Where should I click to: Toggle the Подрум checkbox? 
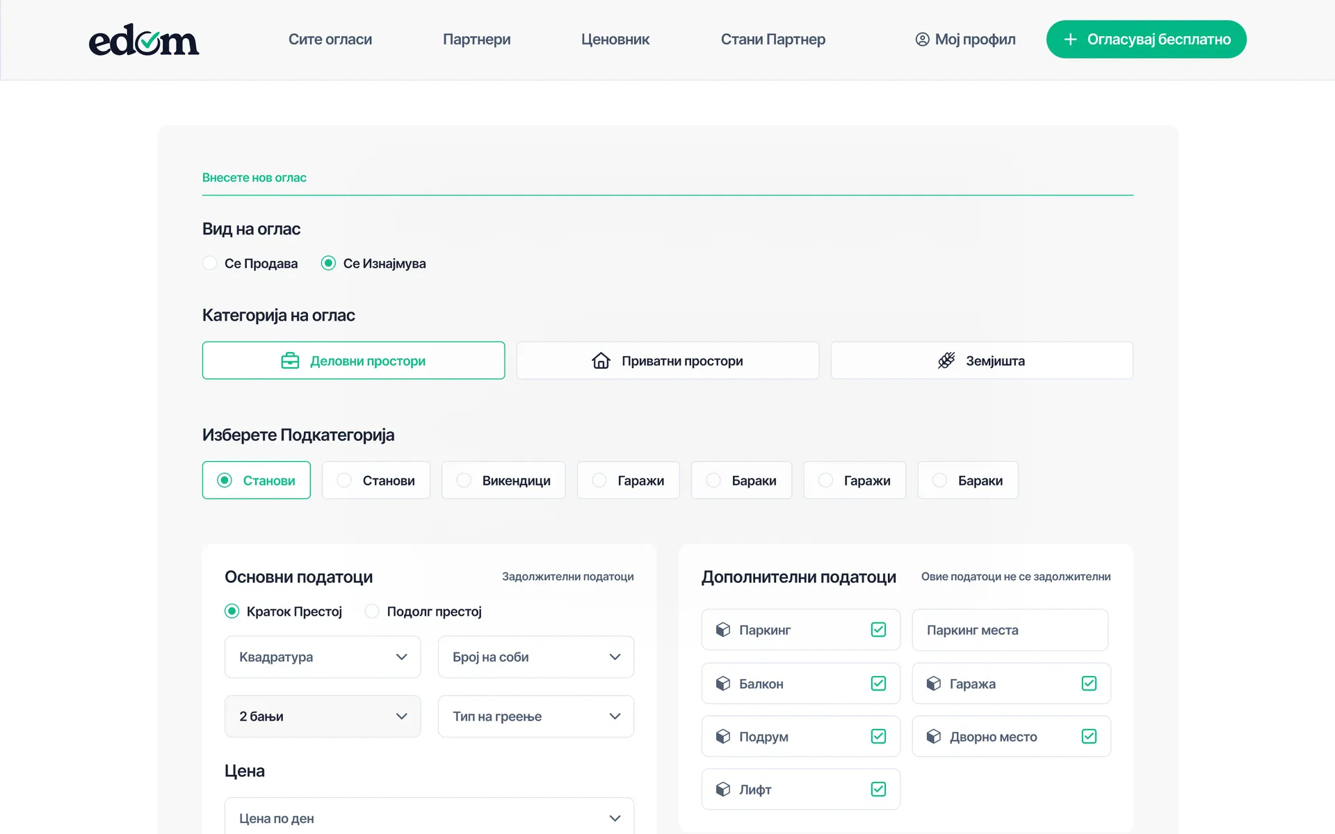[x=878, y=736]
